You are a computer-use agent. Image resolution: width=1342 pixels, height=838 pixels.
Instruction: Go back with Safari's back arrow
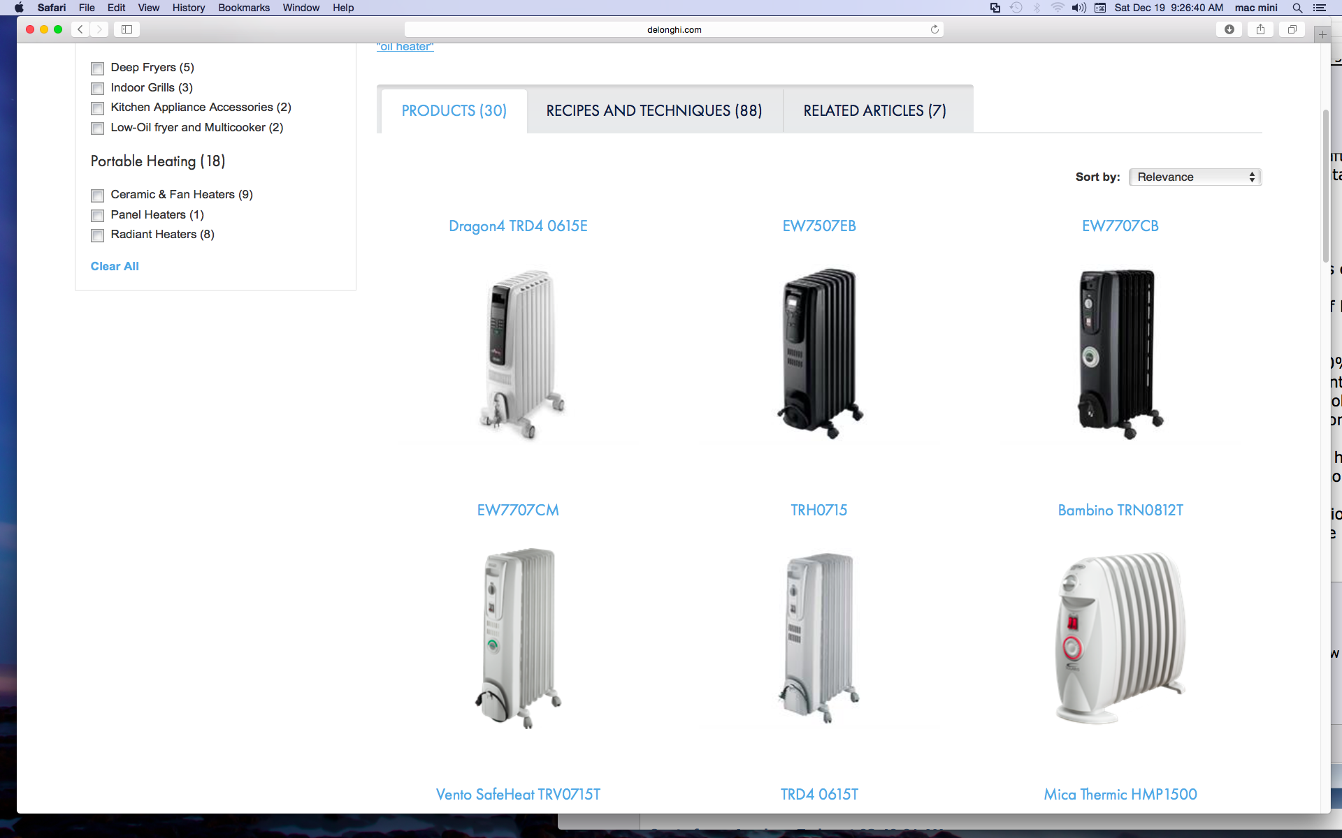[x=80, y=29]
